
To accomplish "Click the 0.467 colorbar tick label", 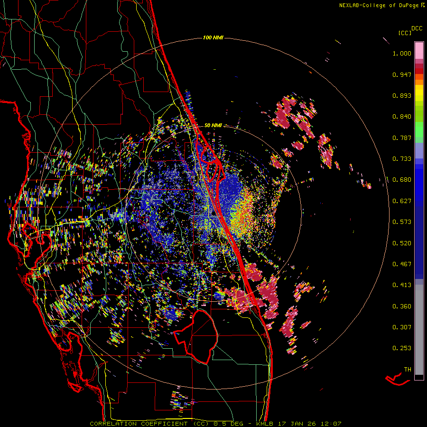I will tap(402, 264).
